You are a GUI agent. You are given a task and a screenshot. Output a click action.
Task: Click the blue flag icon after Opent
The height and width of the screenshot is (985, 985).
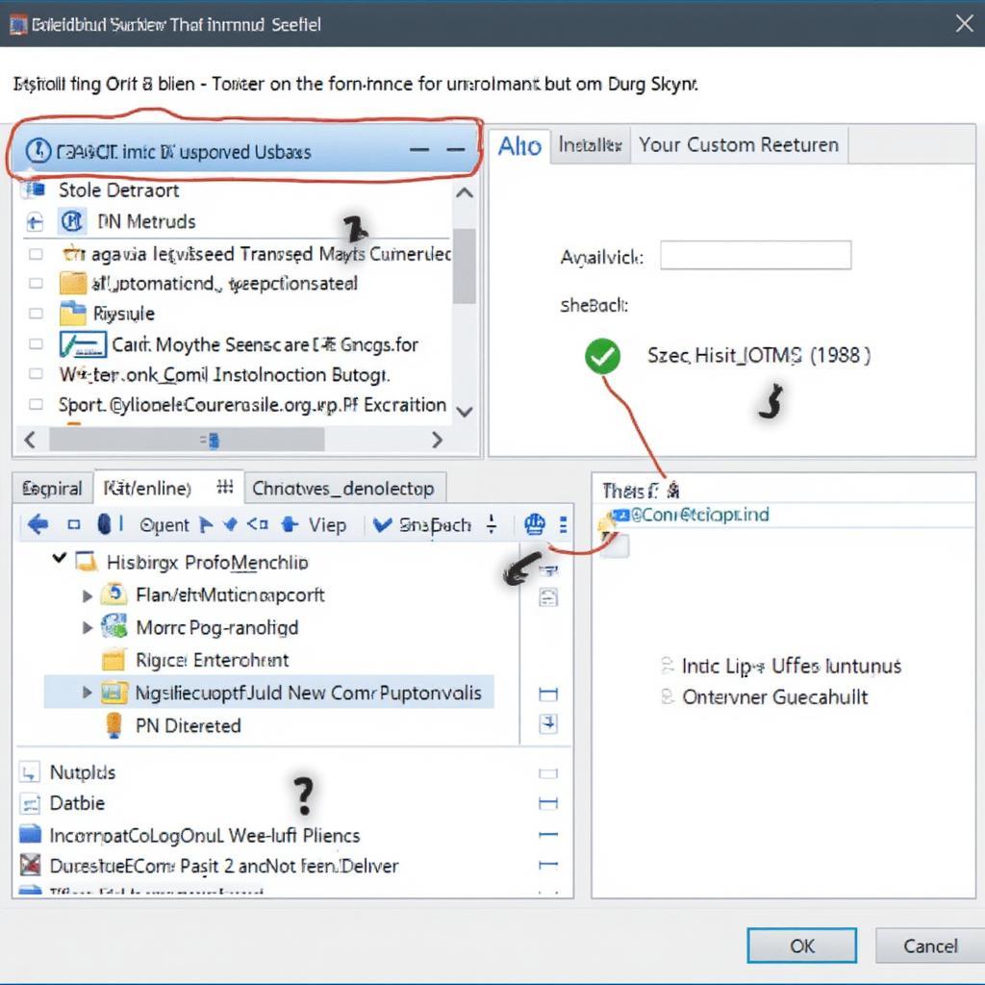pos(206,524)
